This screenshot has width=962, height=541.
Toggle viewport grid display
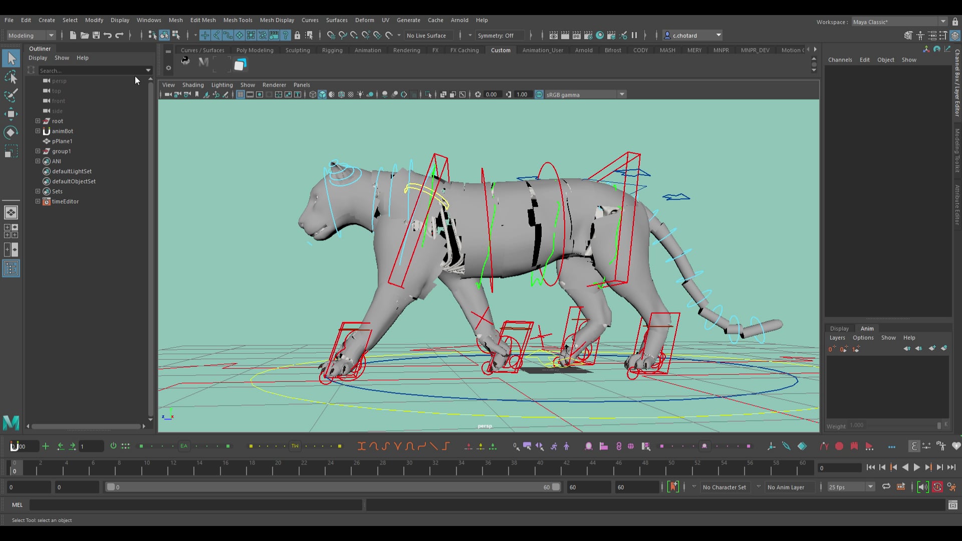click(x=241, y=94)
